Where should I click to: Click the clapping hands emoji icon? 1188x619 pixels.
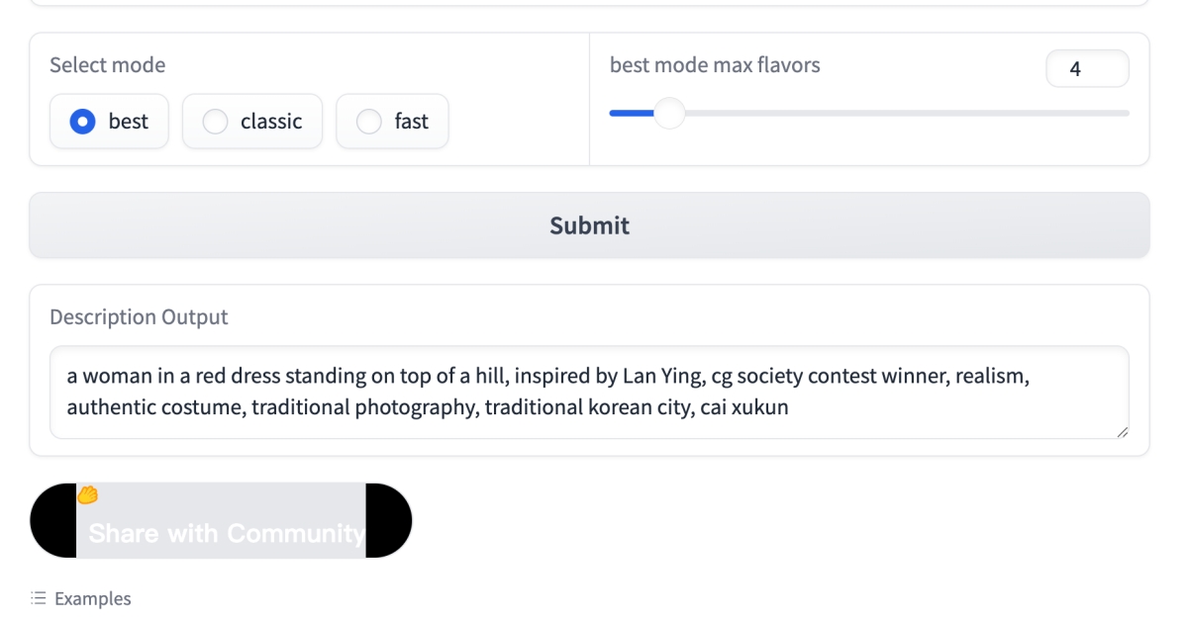click(87, 494)
